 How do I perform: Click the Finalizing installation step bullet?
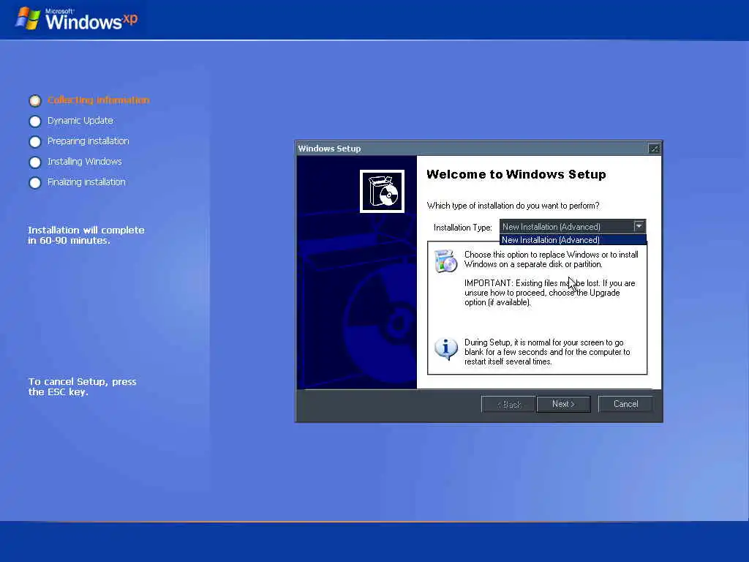[x=35, y=183]
